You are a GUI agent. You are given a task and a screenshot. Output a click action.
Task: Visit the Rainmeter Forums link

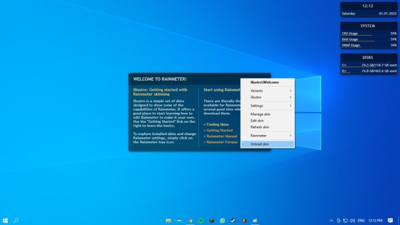[x=221, y=142]
